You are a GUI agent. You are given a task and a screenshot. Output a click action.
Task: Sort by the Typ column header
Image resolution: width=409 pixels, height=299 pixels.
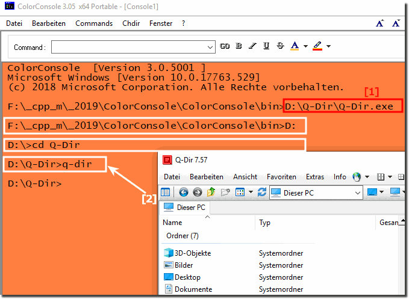264,223
